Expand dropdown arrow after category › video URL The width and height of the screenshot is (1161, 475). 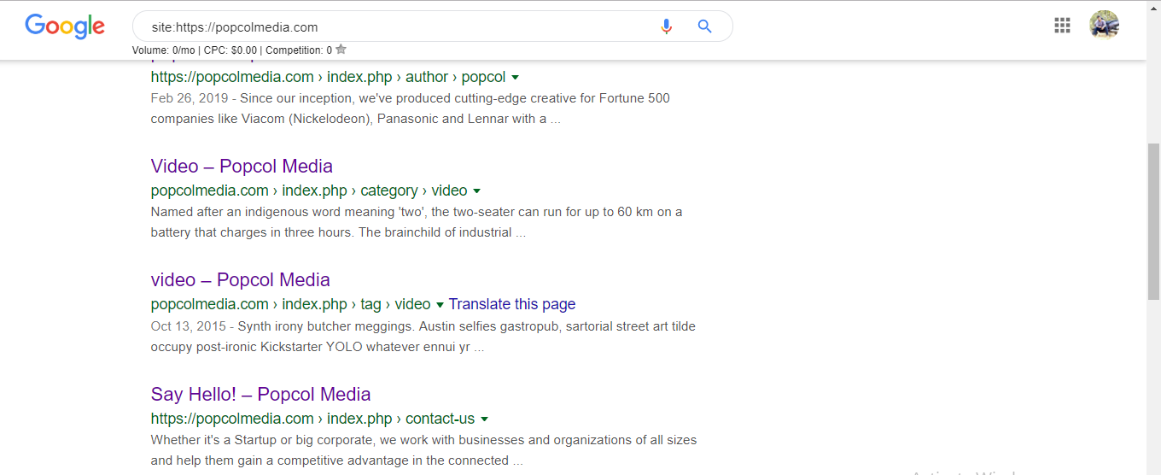[476, 191]
